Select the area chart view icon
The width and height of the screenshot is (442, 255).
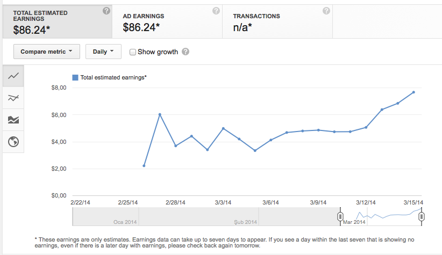click(13, 120)
